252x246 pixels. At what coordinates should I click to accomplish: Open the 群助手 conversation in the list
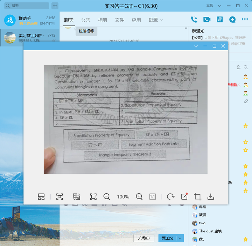click(x=30, y=20)
